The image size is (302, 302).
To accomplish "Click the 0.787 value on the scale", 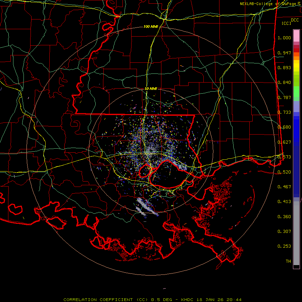I will pos(284,97).
